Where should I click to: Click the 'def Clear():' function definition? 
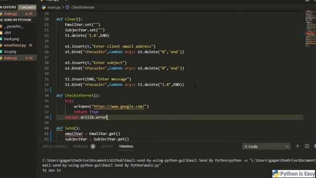(x=69, y=19)
